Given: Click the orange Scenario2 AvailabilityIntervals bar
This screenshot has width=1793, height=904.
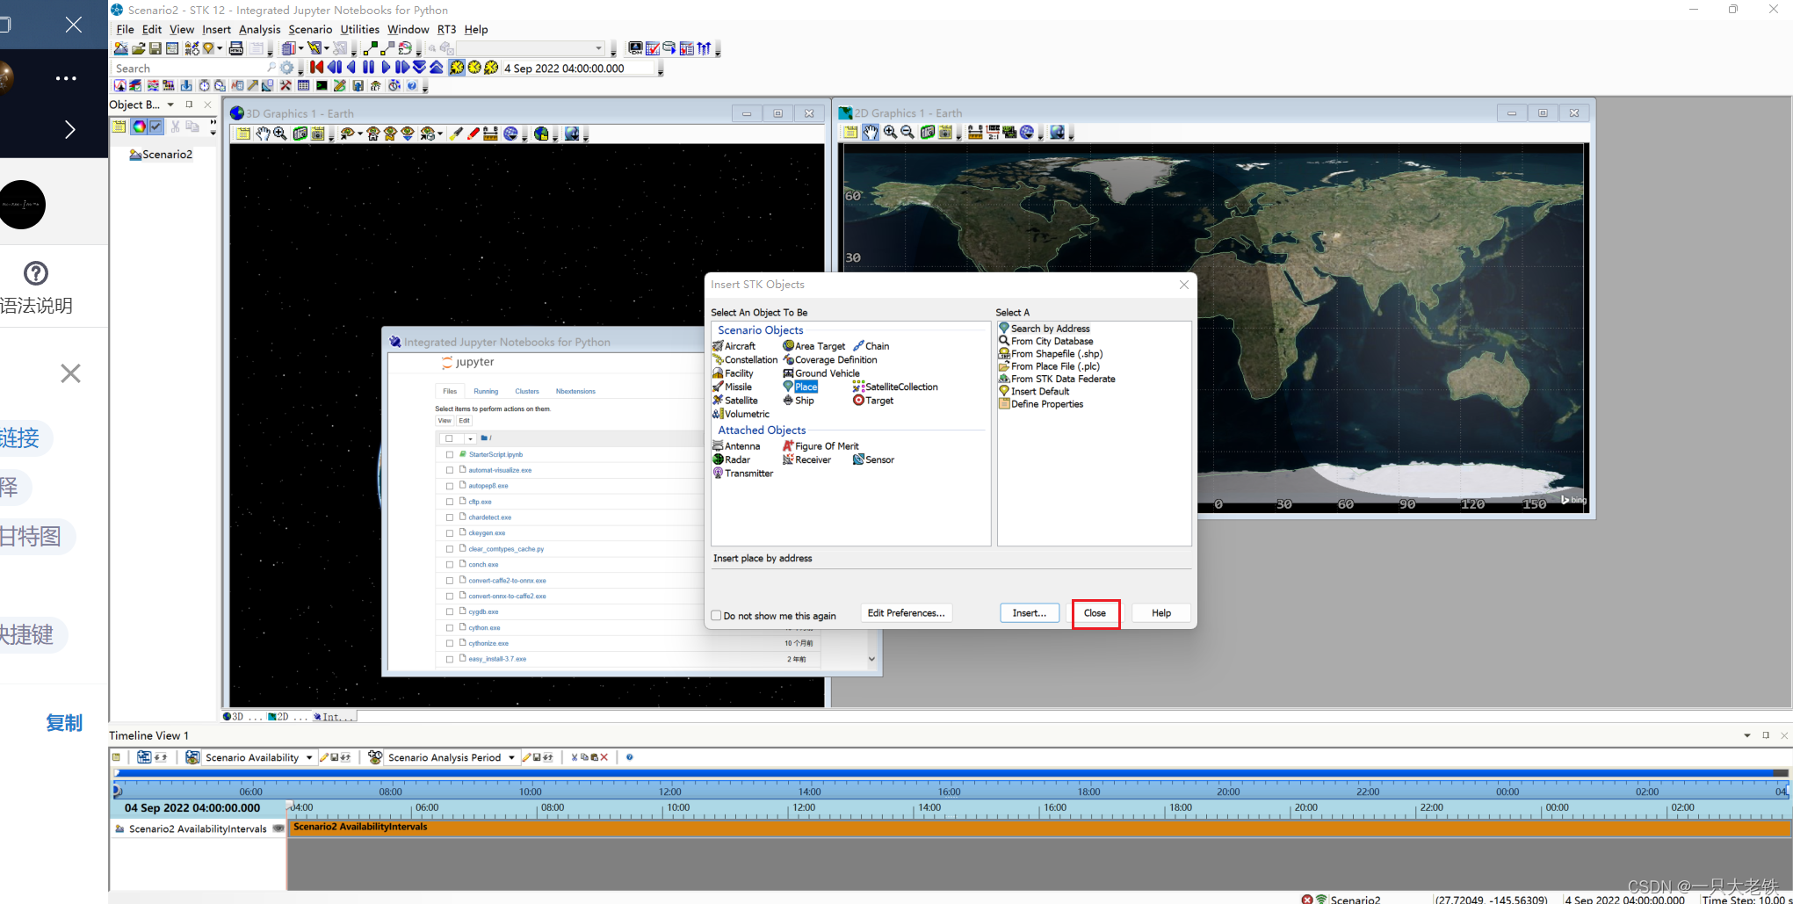Looking at the screenshot, I should (1038, 827).
